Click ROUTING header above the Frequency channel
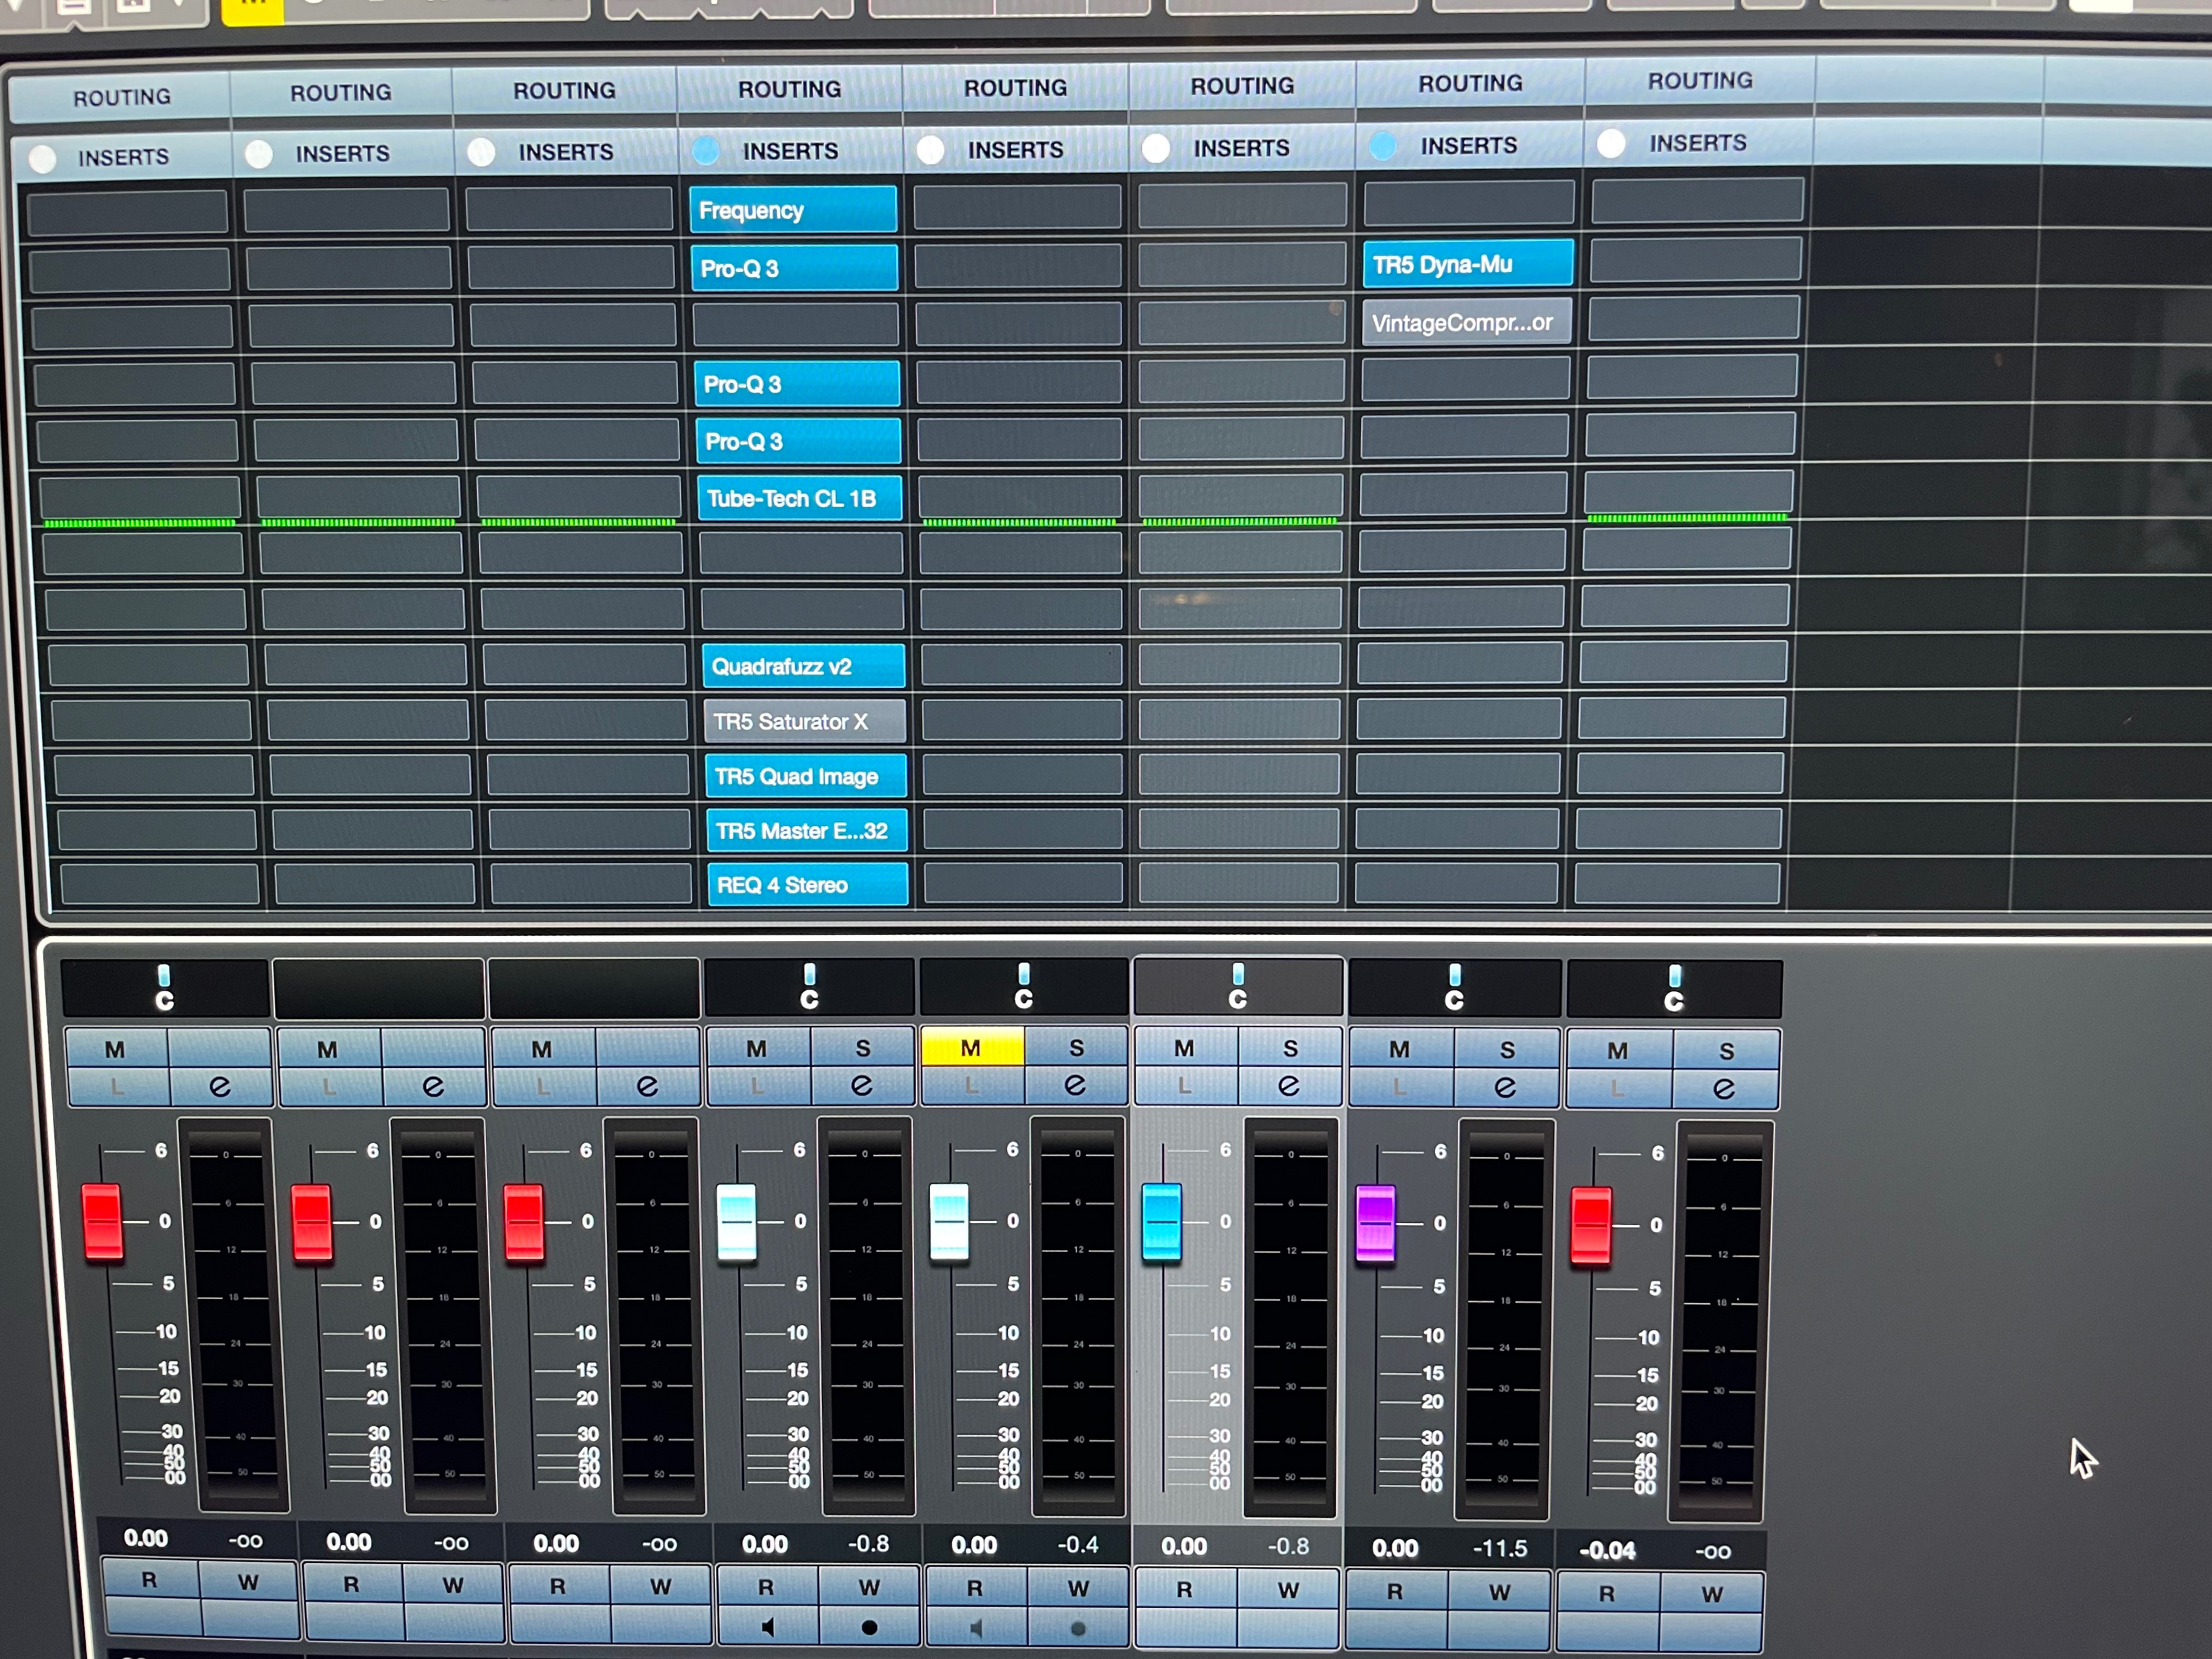Image resolution: width=2212 pixels, height=1659 pixels. (789, 90)
